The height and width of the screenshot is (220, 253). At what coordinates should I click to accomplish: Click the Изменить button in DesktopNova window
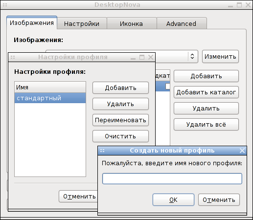coord(220,57)
